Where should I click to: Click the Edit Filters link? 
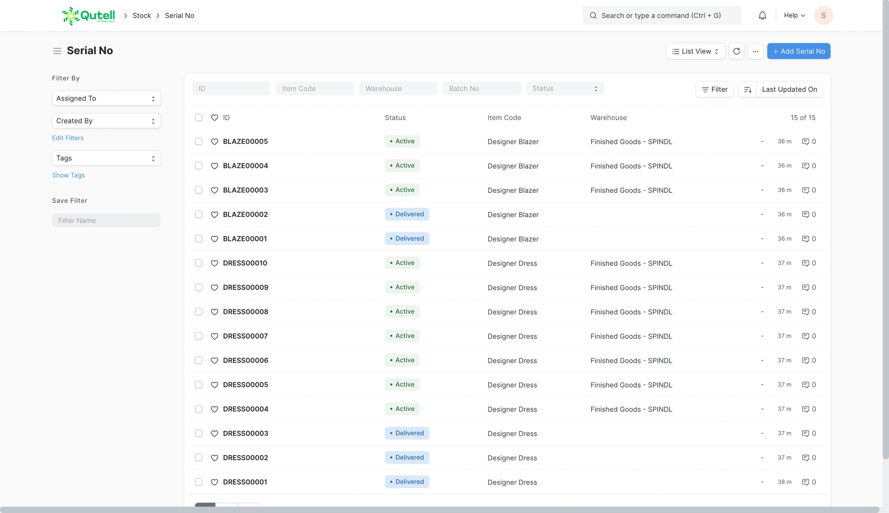click(x=68, y=138)
